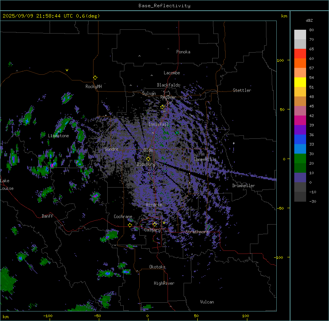Click the Vulcan label

tap(207, 302)
